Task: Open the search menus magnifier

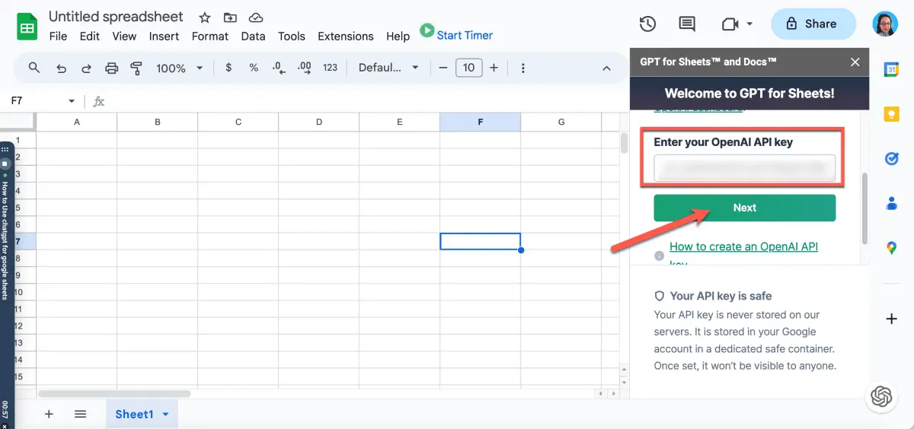Action: (x=34, y=68)
